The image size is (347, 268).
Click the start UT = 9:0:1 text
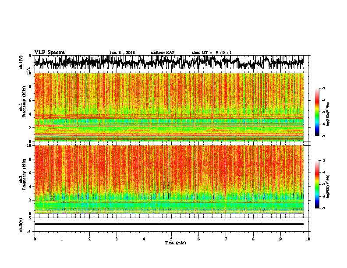click(x=212, y=53)
